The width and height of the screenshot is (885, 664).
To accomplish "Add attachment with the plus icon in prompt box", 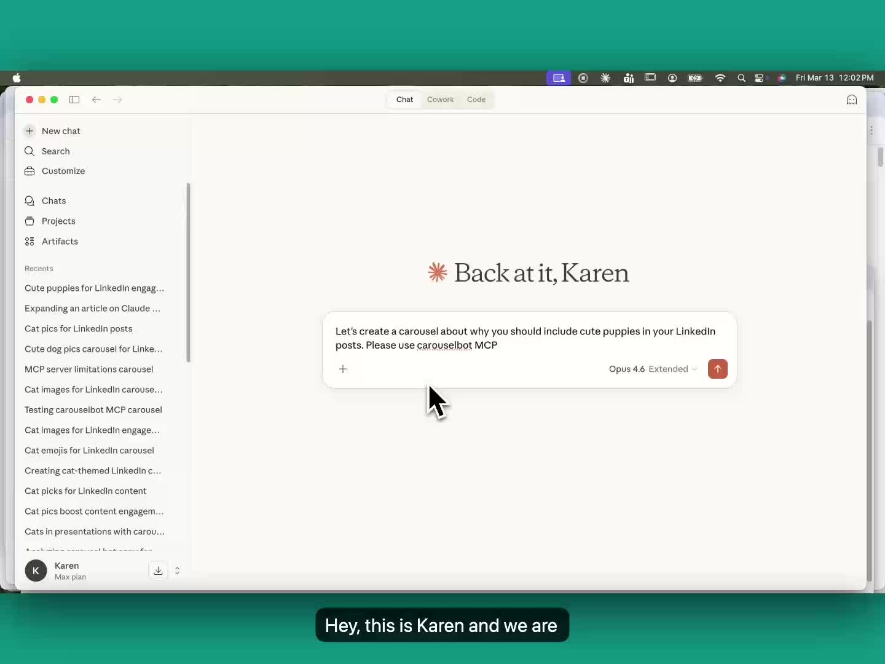I will tap(343, 369).
